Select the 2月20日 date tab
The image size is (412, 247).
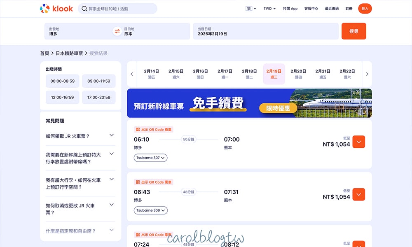point(298,74)
